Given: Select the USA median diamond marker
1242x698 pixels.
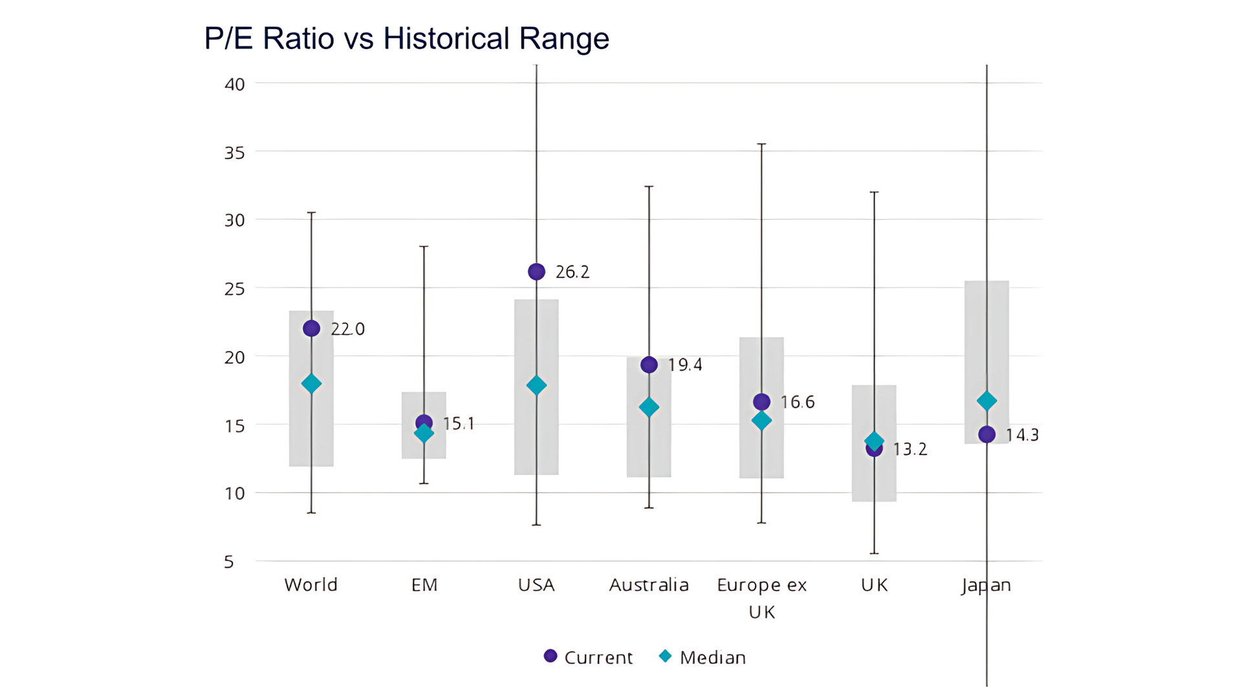Looking at the screenshot, I should [536, 386].
